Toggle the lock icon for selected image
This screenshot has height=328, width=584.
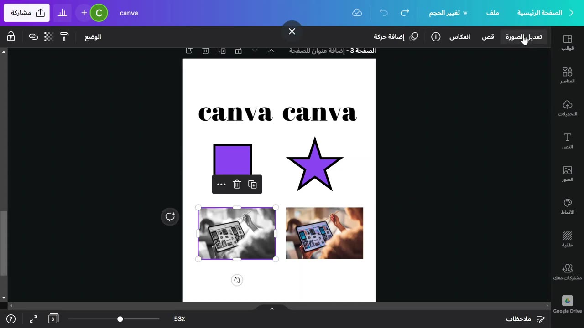click(x=11, y=37)
